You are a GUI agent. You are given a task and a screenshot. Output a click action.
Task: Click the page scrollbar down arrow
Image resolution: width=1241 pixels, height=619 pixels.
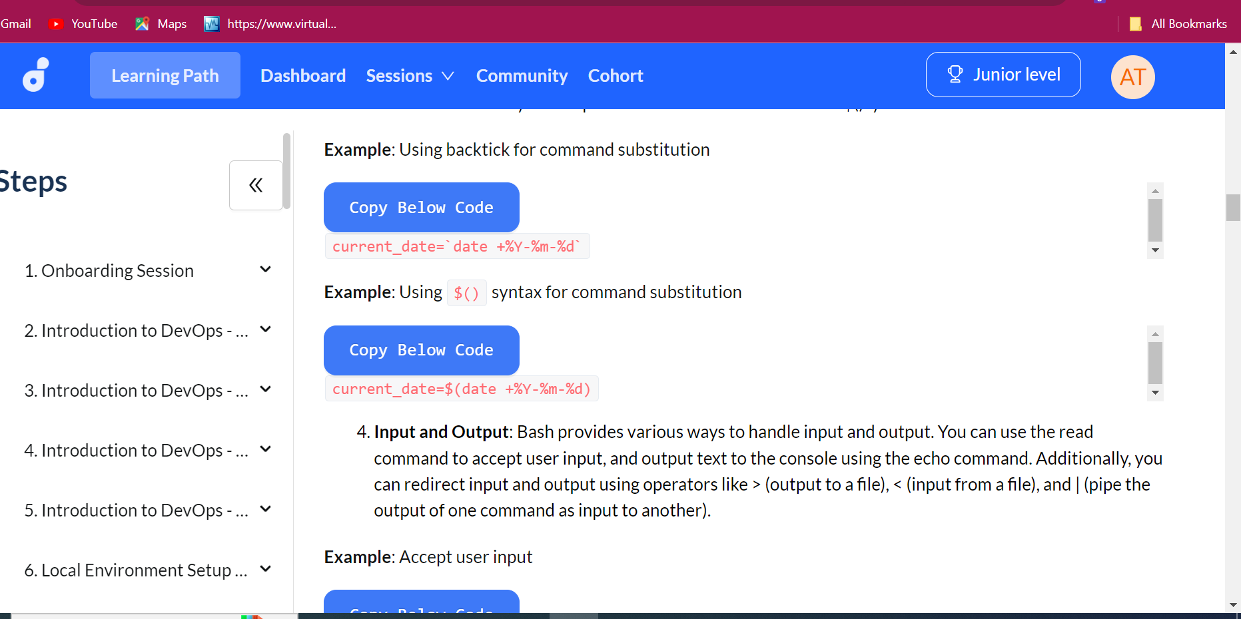tap(1232, 606)
